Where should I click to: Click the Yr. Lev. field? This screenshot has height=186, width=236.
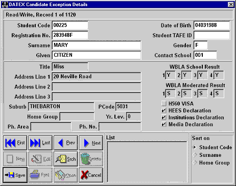[x=134, y=117]
